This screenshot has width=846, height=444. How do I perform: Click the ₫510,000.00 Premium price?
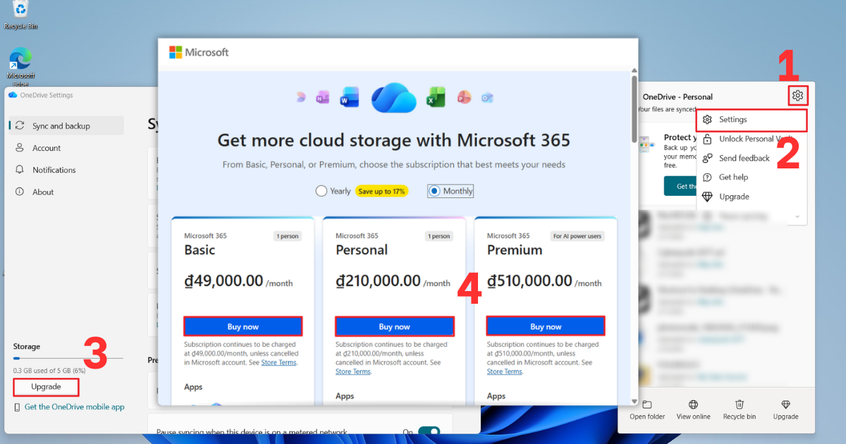tap(529, 280)
